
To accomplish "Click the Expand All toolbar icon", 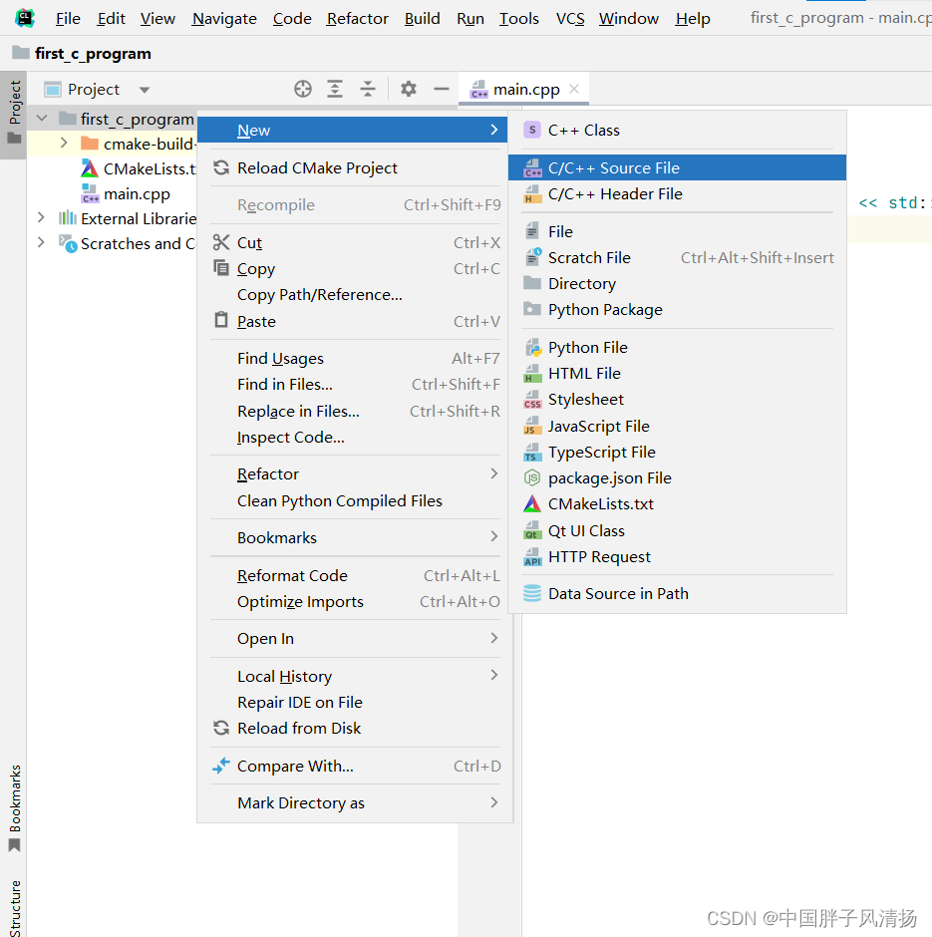I will [335, 89].
